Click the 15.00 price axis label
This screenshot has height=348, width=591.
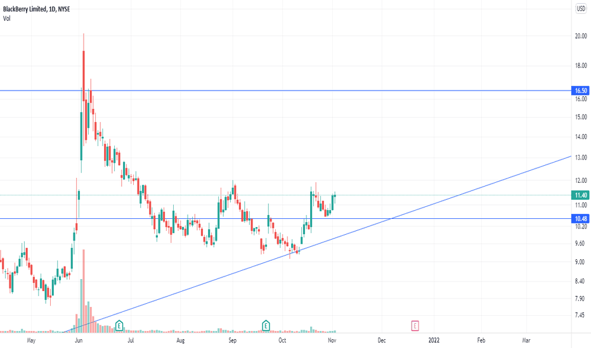click(x=581, y=117)
